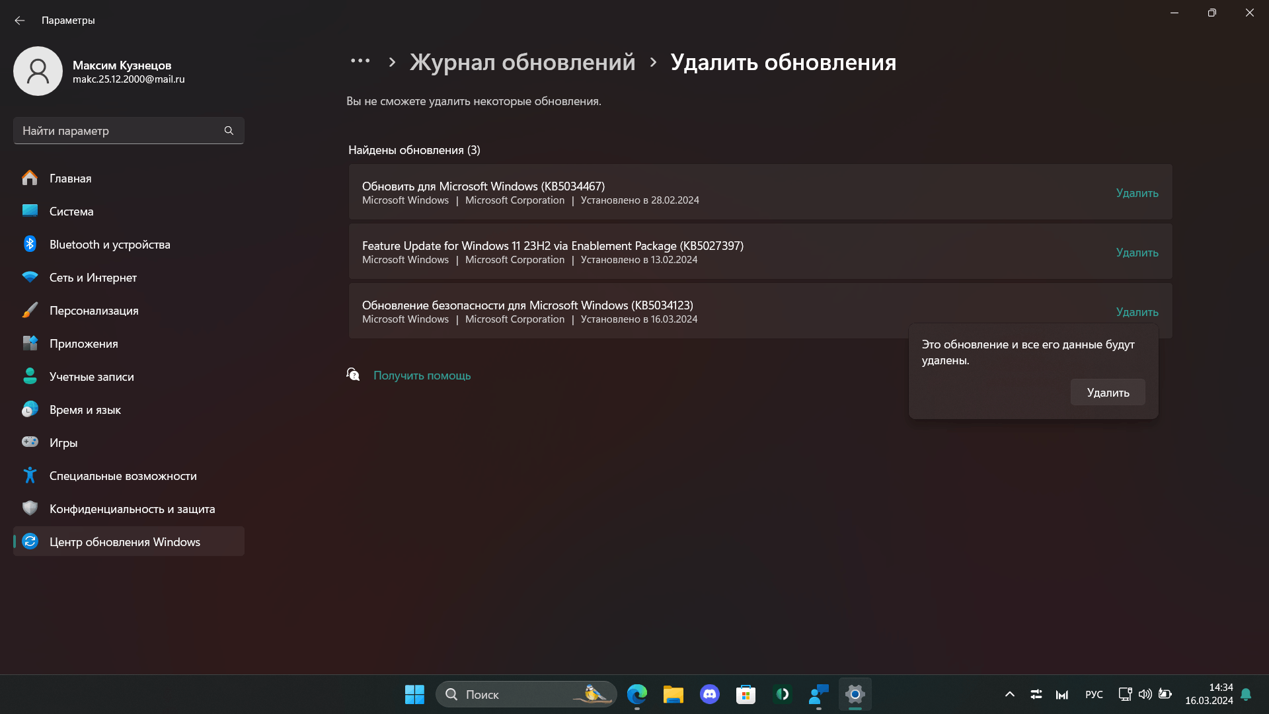This screenshot has height=714, width=1269.
Task: Open the Система settings section
Action: pyautogui.click(x=129, y=211)
